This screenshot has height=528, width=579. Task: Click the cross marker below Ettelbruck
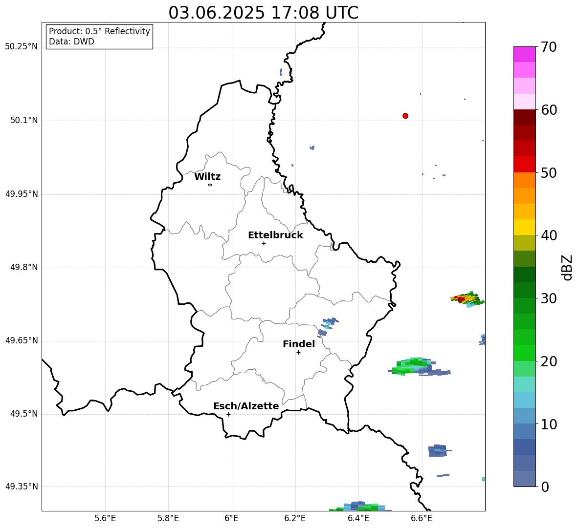click(x=264, y=243)
